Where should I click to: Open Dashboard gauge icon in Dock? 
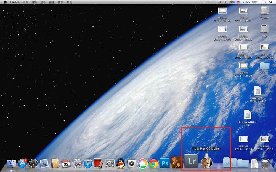click(33, 163)
